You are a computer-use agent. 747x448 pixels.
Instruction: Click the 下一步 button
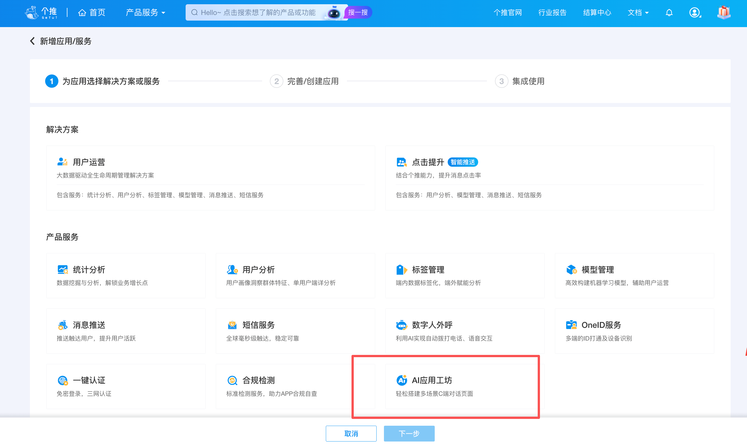click(x=409, y=434)
